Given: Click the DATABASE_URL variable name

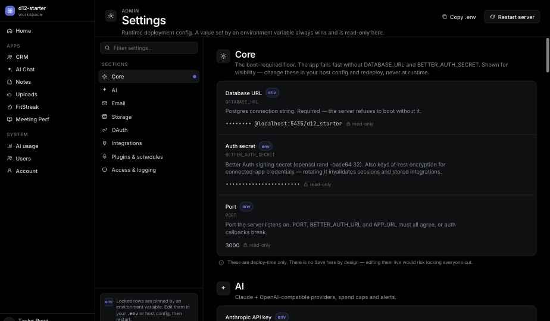Looking at the screenshot, I should coord(242,102).
